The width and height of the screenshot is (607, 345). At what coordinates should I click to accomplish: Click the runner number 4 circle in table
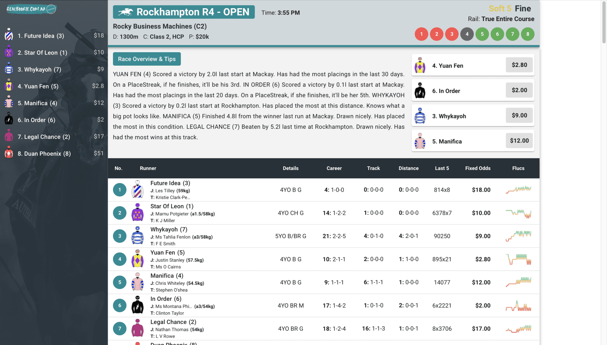click(120, 259)
